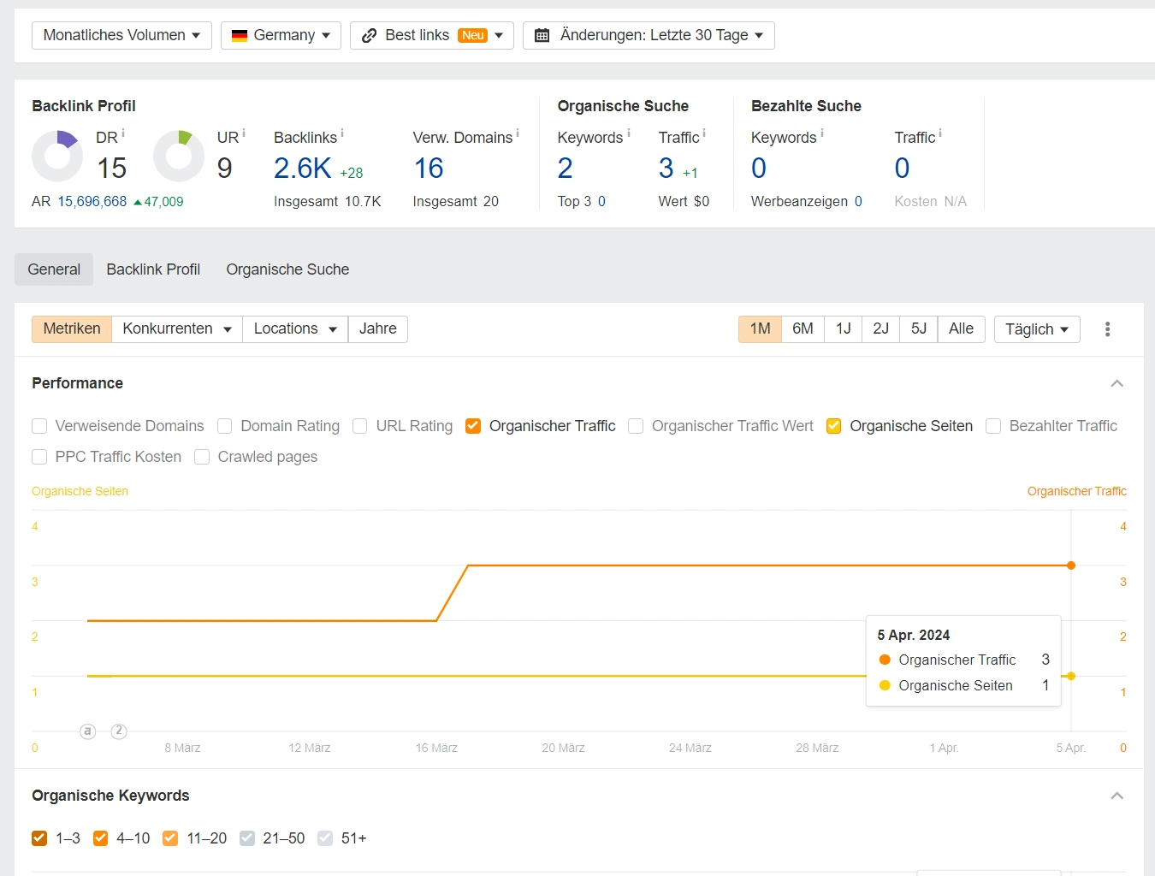
Task: Click the DR donut chart
Action: pyautogui.click(x=57, y=156)
